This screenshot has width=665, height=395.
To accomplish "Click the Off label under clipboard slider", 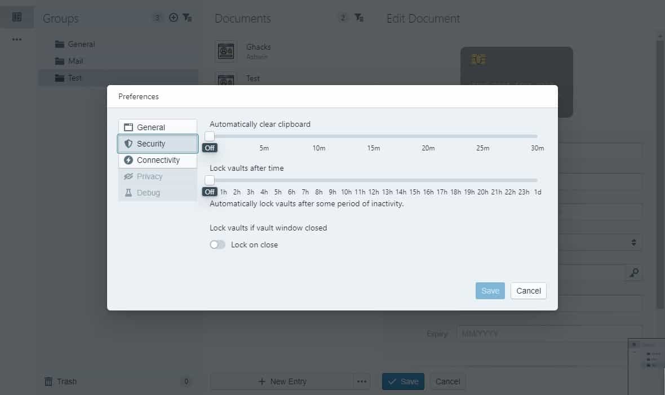I will pos(210,148).
